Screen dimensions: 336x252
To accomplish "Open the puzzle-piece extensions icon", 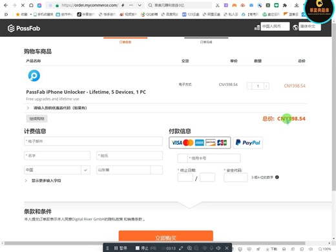I will pyautogui.click(x=285, y=5).
